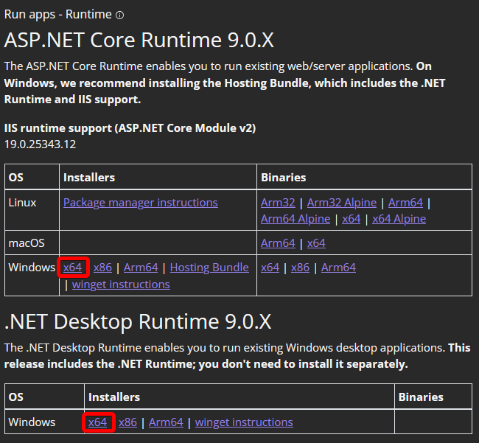Click Installers header in ASP.NET table

point(89,178)
